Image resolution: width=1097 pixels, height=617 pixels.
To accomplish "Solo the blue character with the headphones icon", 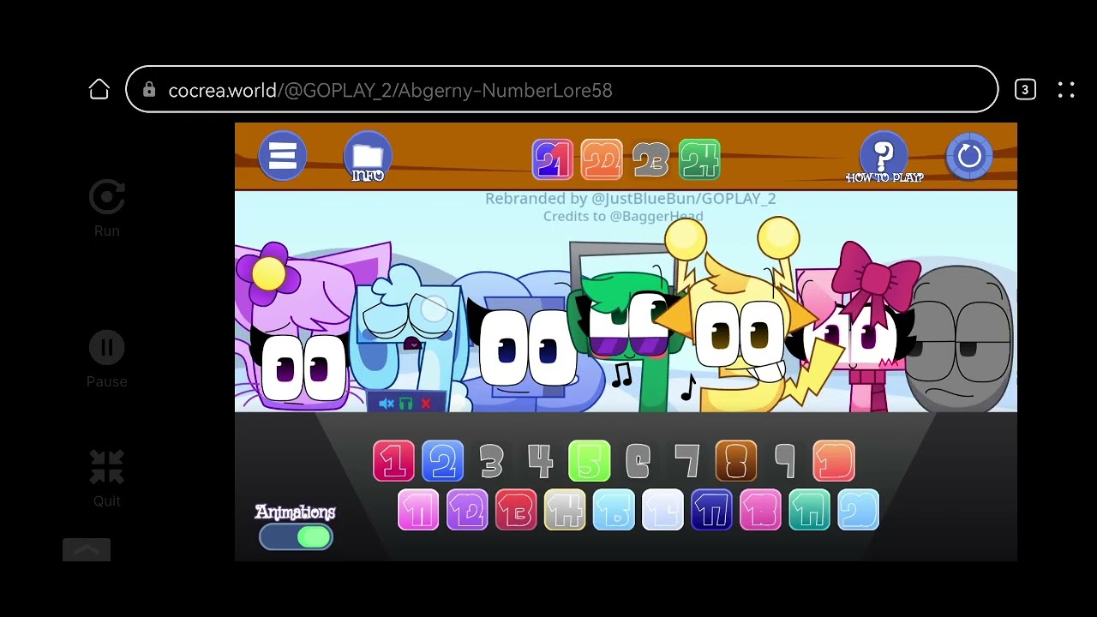I will (406, 404).
